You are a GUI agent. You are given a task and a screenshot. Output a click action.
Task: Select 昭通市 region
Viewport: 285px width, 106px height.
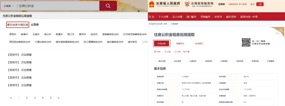[x=59, y=34]
